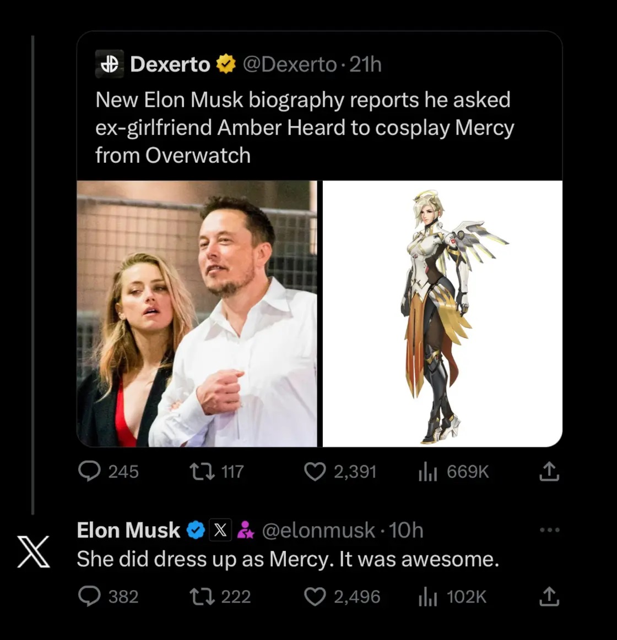Click the X profile avatar logo
The image size is (617, 640).
click(x=34, y=551)
